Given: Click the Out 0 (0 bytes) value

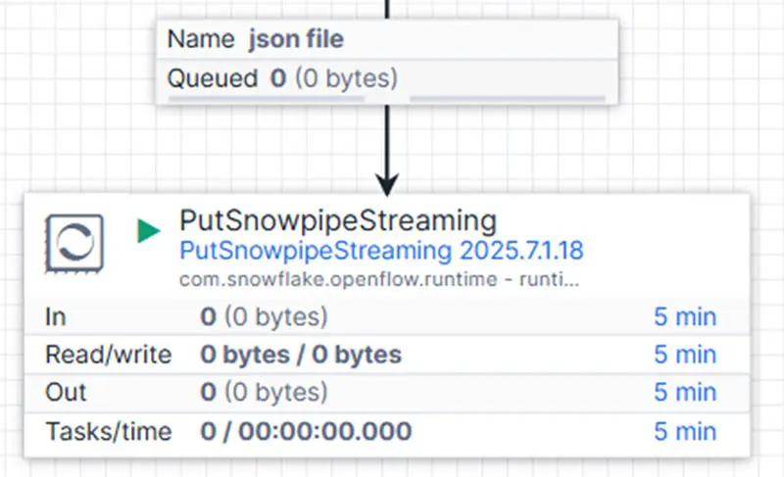Looking at the screenshot, I should coord(264,392).
